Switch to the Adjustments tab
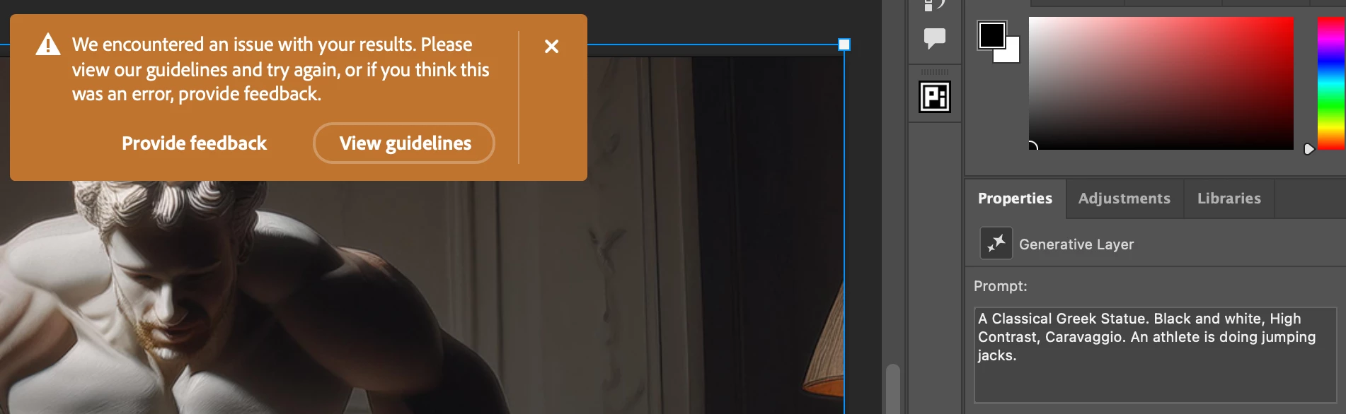 point(1124,199)
